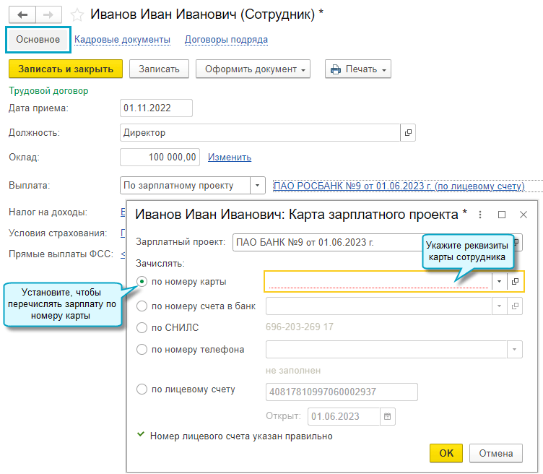Image resolution: width=543 pixels, height=474 pixels.
Task: Add employee form to favorites star
Action: 77,14
